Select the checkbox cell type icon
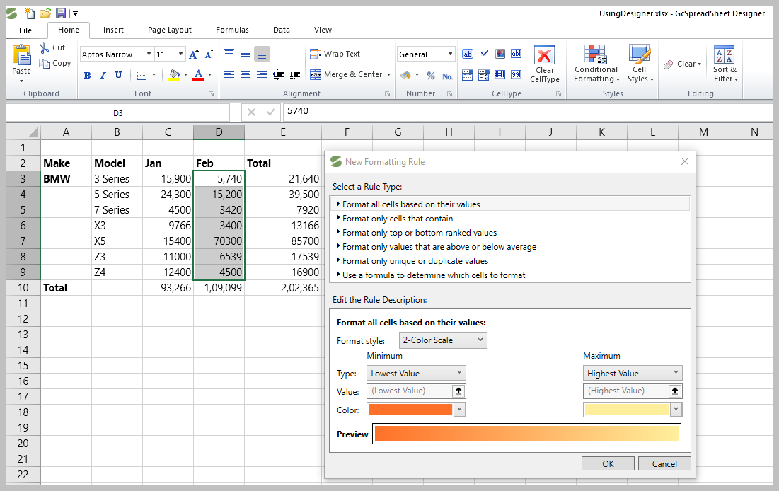The image size is (779, 491). click(484, 54)
